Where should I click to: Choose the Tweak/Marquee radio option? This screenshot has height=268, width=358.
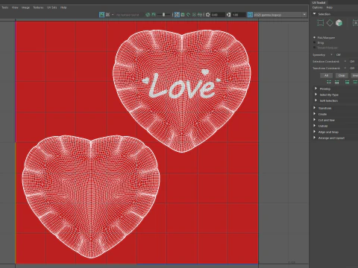[x=315, y=48]
